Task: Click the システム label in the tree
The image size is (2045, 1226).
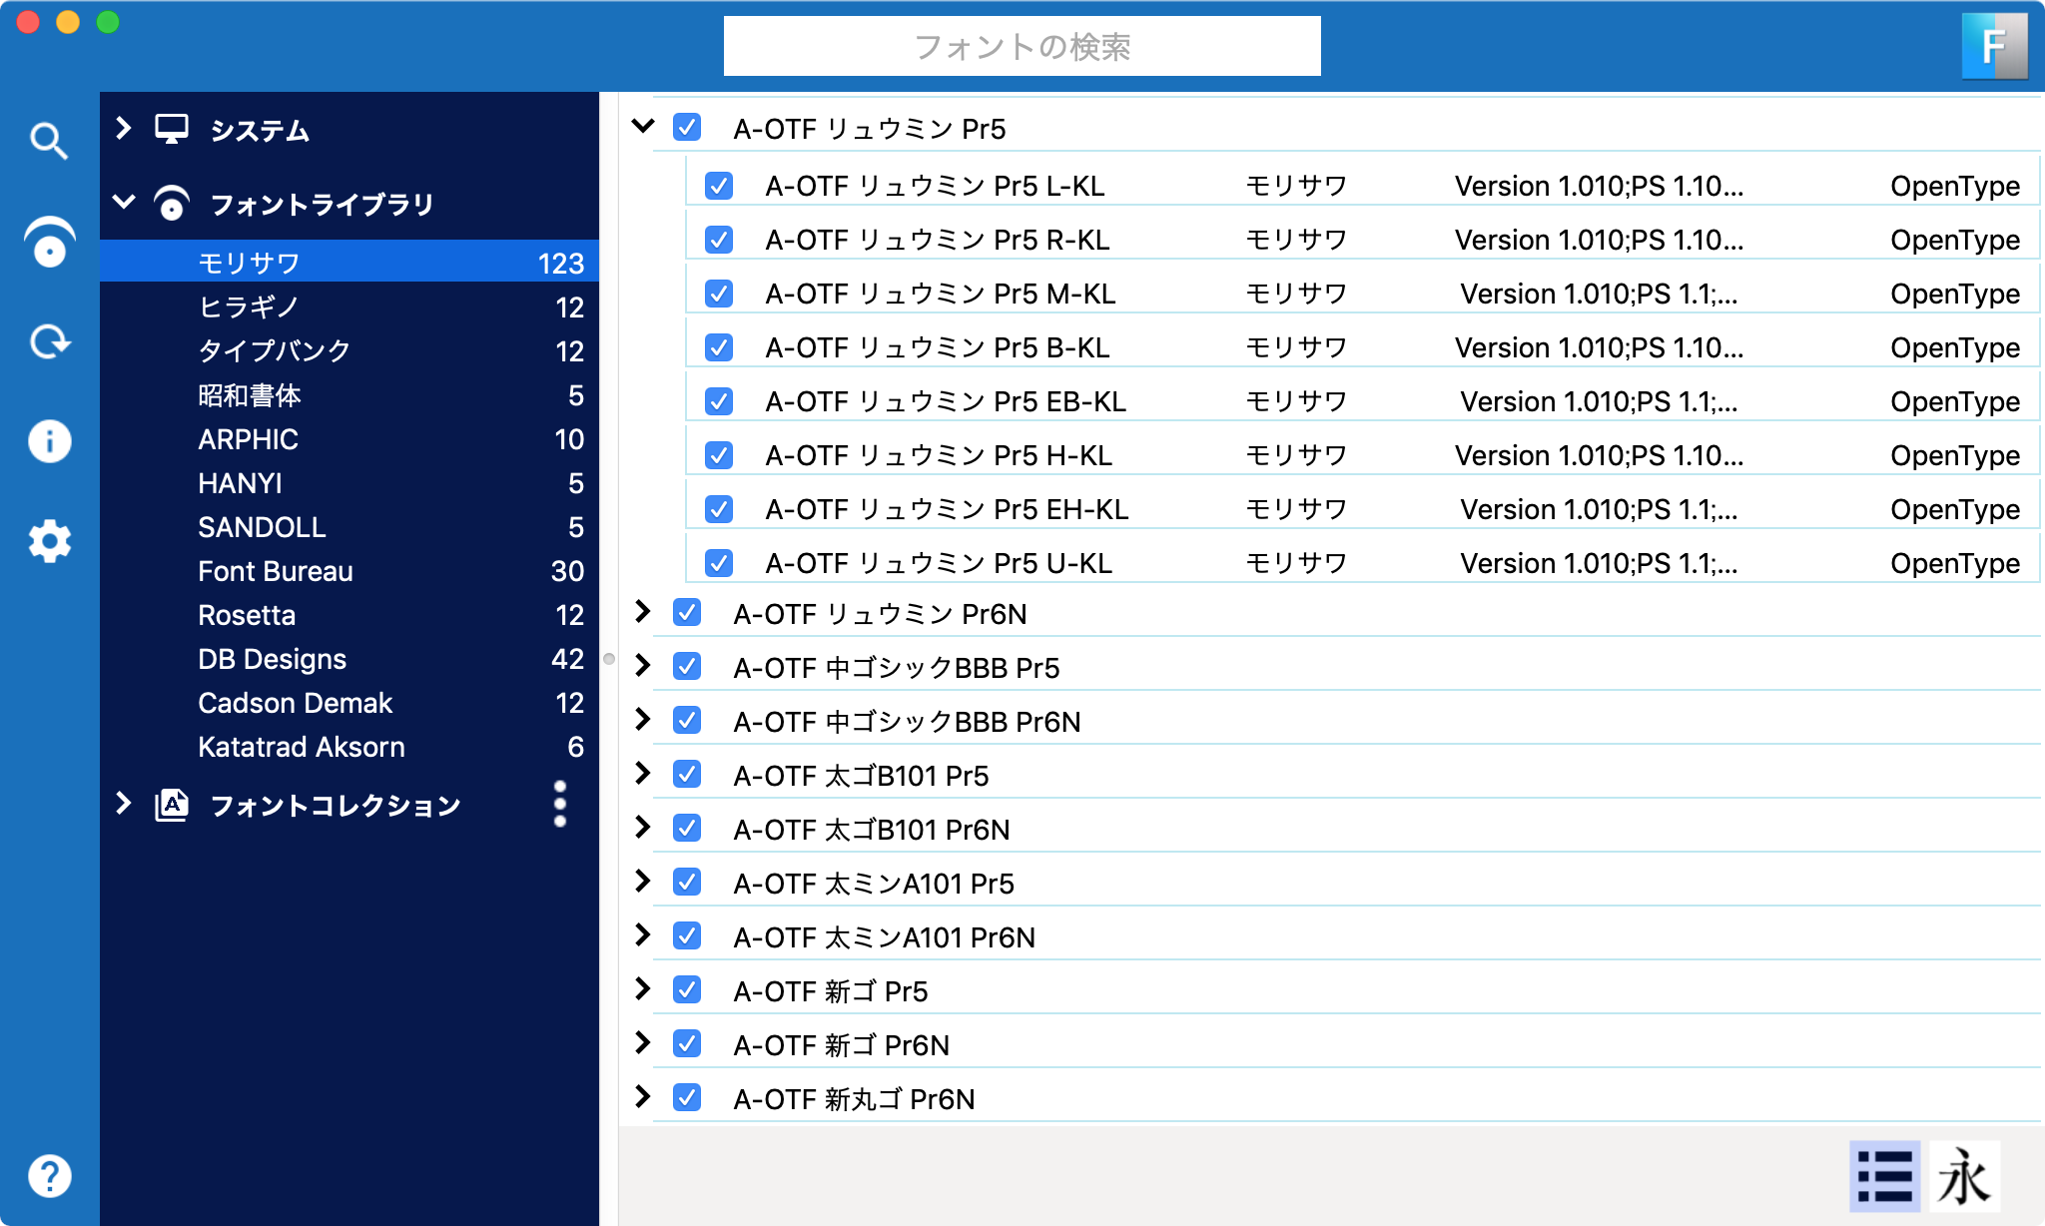Action: point(260,131)
